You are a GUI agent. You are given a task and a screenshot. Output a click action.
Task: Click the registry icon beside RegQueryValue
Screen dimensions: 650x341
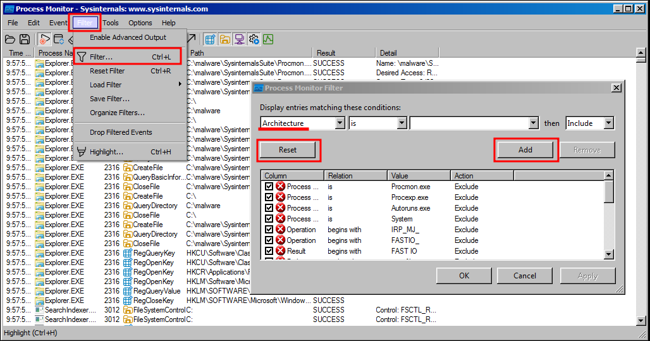(x=128, y=291)
